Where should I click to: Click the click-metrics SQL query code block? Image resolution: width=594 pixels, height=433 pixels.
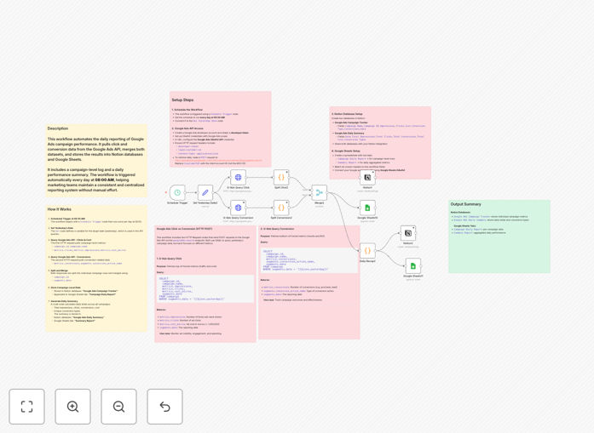(205, 288)
